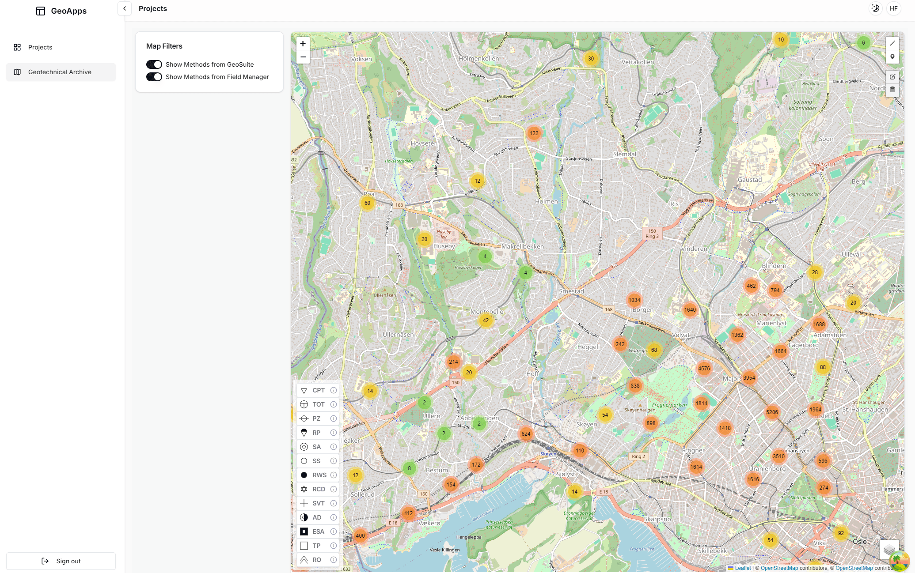Select the distance measurement (ruler) tool
The image size is (915, 573).
(x=892, y=43)
